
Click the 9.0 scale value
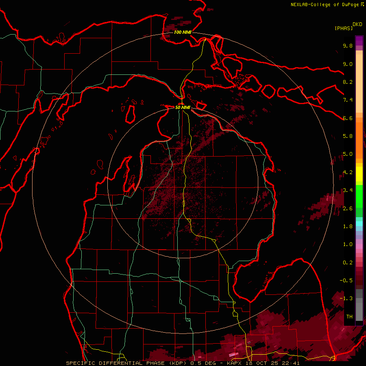348,64
